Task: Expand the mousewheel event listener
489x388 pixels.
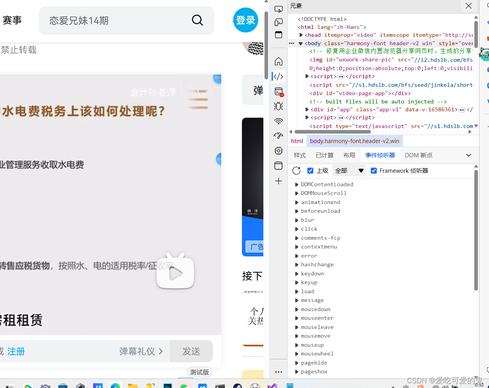Action: pos(297,354)
